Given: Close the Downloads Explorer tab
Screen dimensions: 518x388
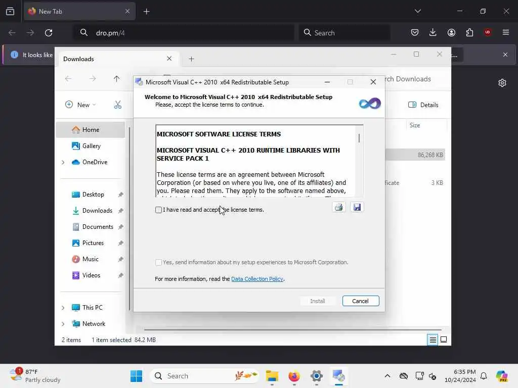Looking at the screenshot, I should (169, 59).
